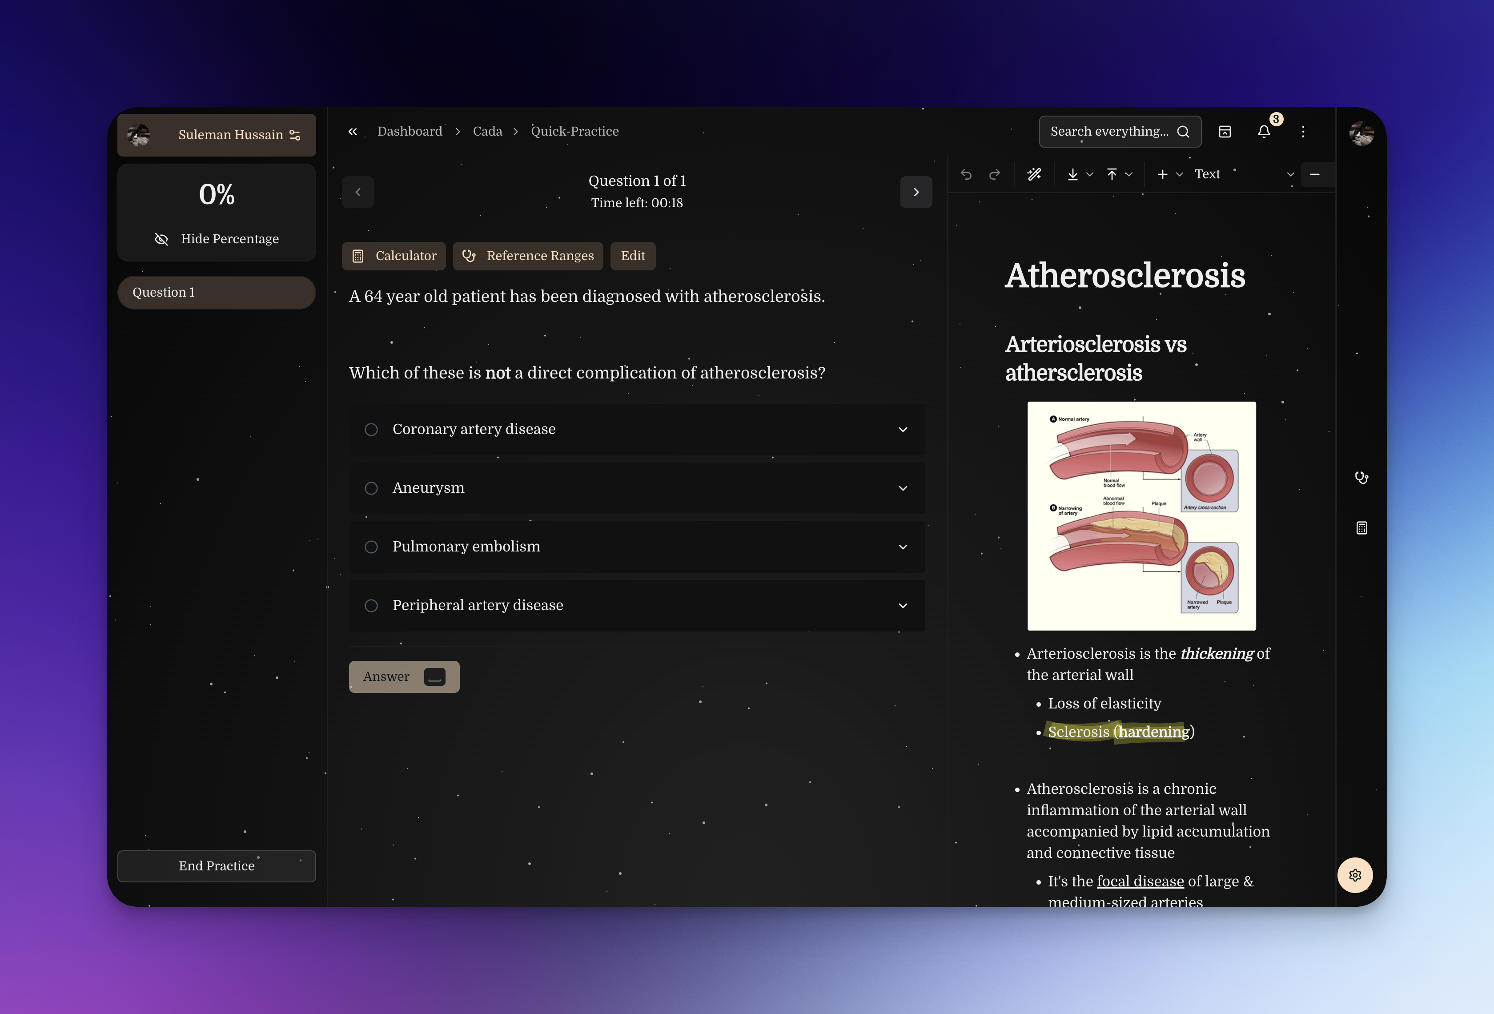Expand the Peripheral artery disease option
This screenshot has width=1494, height=1014.
(x=903, y=605)
